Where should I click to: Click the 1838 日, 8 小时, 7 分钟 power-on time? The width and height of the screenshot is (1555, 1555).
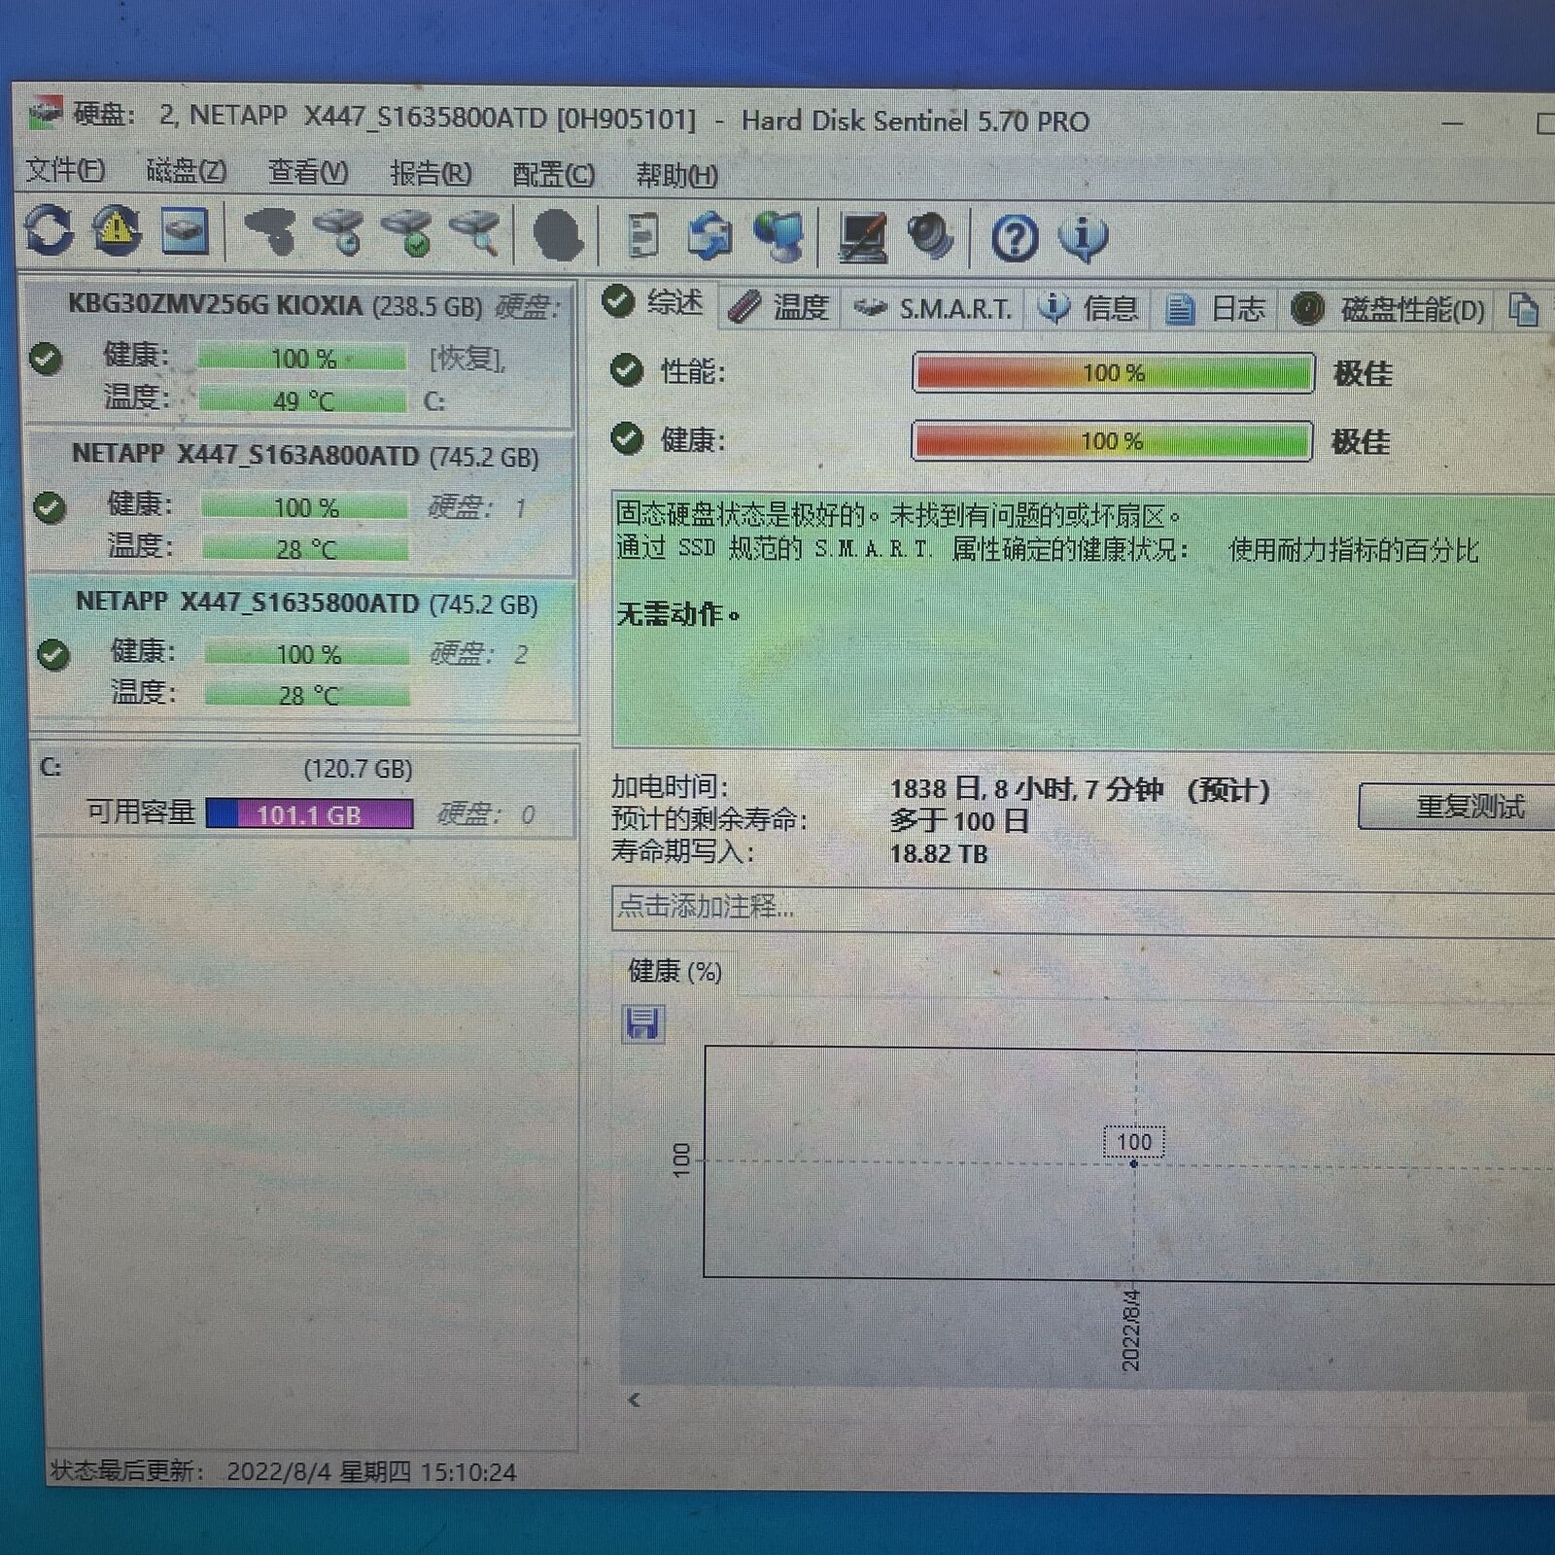coord(1027,789)
